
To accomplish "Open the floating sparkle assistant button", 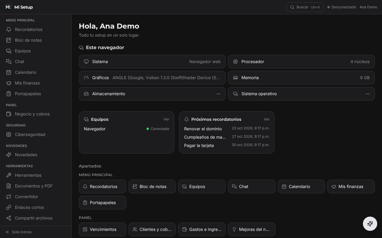I will 370,224.
